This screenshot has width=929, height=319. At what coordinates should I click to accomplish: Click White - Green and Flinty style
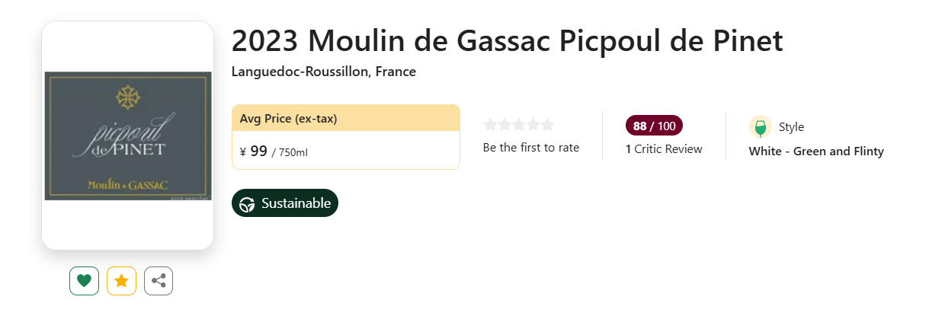[x=816, y=152]
